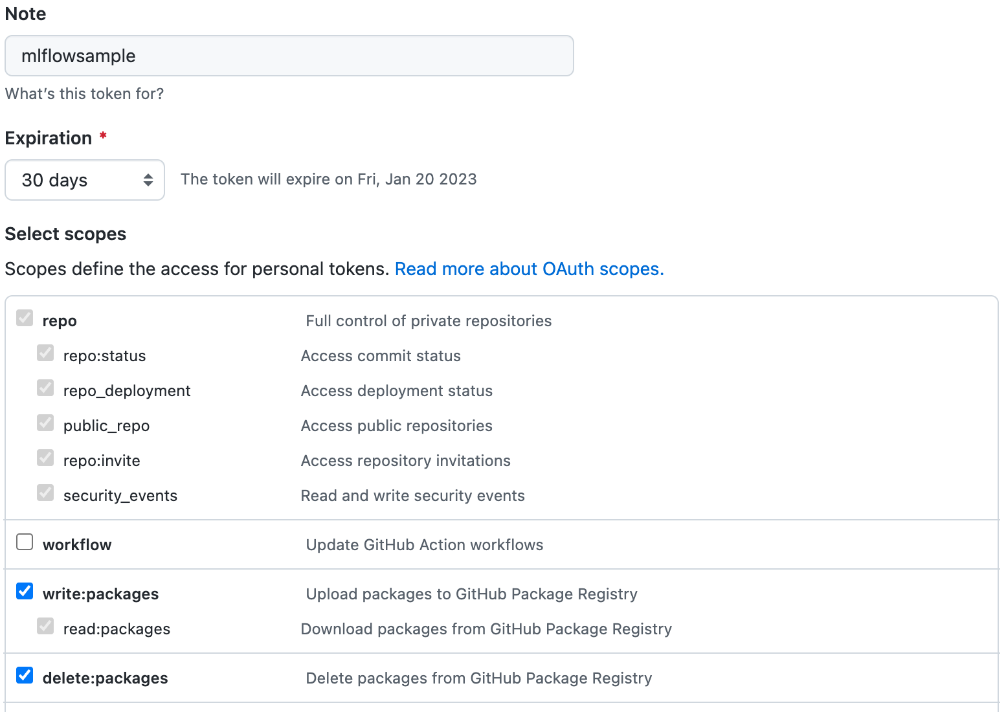
Task: Toggle the public_repo checkbox
Action: (x=45, y=423)
